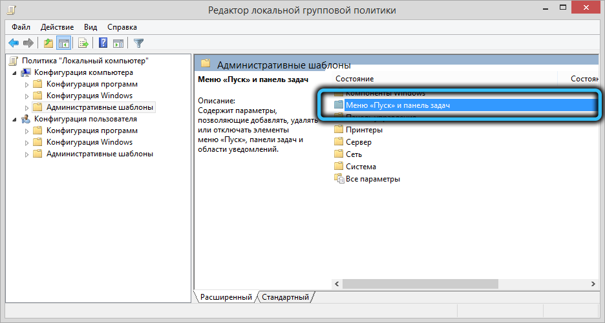The height and width of the screenshot is (323, 605).
Task: Switch to the Стандартный tab
Action: tap(285, 297)
